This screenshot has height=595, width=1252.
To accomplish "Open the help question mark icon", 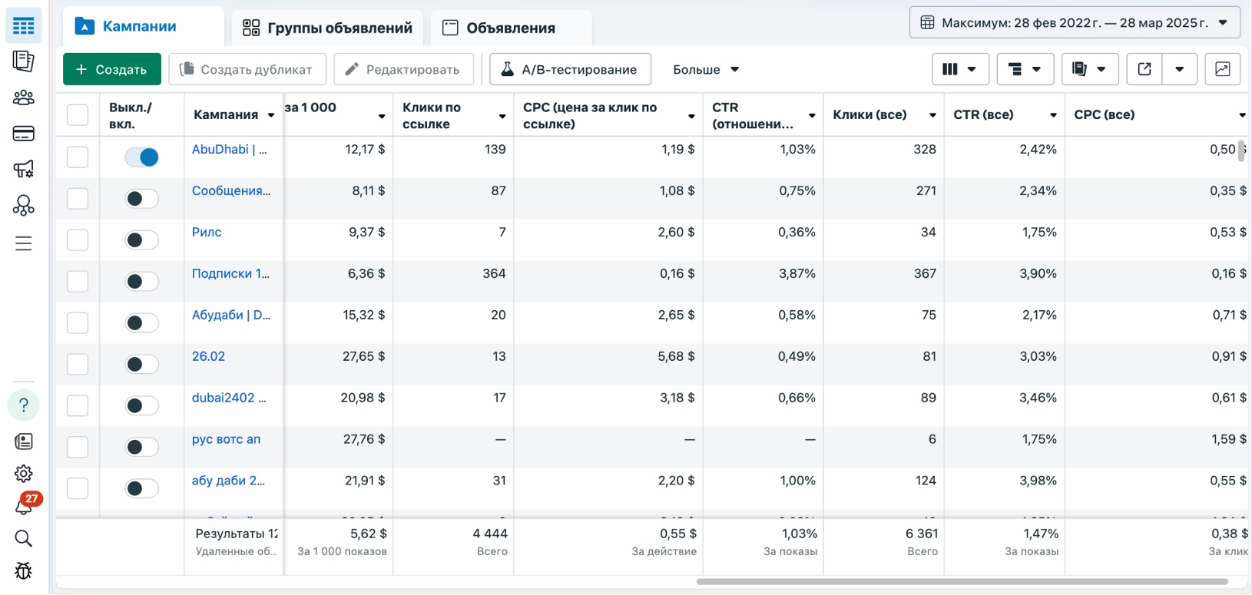I will point(23,405).
